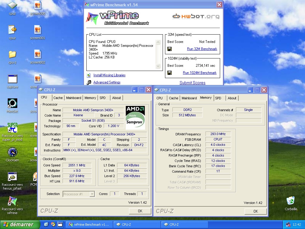Launch wPrime desktop shortcut
The width and height of the screenshot is (305, 229).
coord(12,201)
